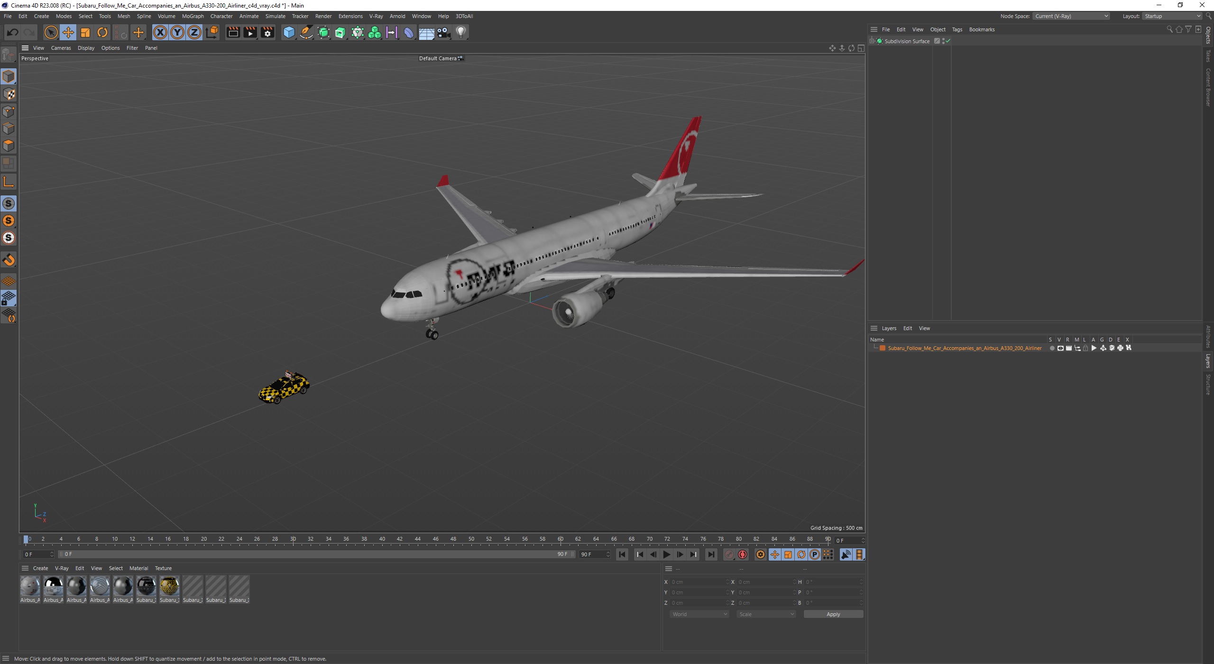Toggle viewport visibility eye for Subaru layer
The image size is (1214, 664).
pyautogui.click(x=1060, y=348)
